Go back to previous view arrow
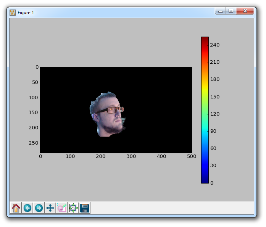This screenshot has height=227, width=266. coord(27,208)
